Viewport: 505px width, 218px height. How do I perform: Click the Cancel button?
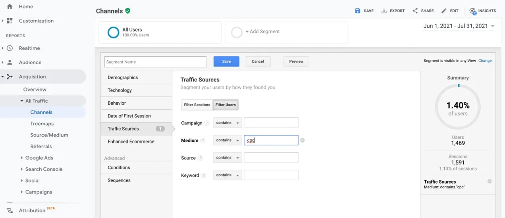[258, 61]
